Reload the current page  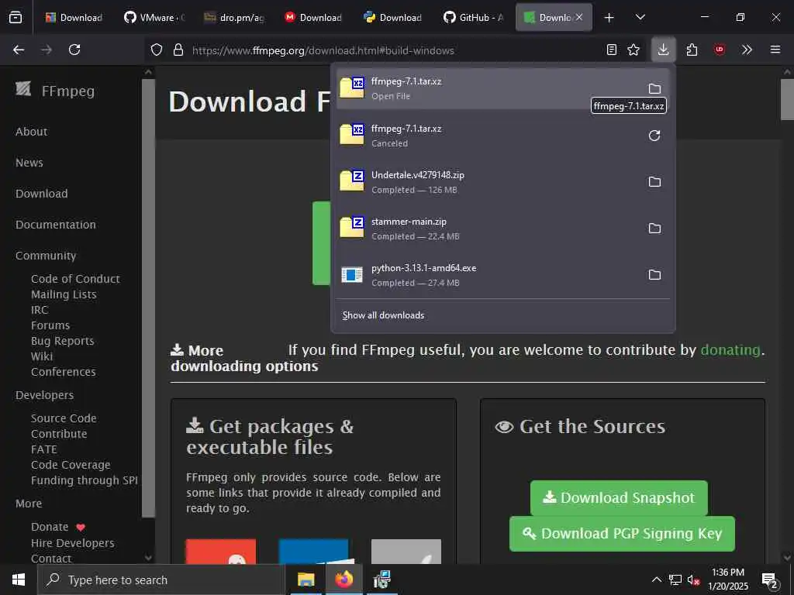point(74,50)
